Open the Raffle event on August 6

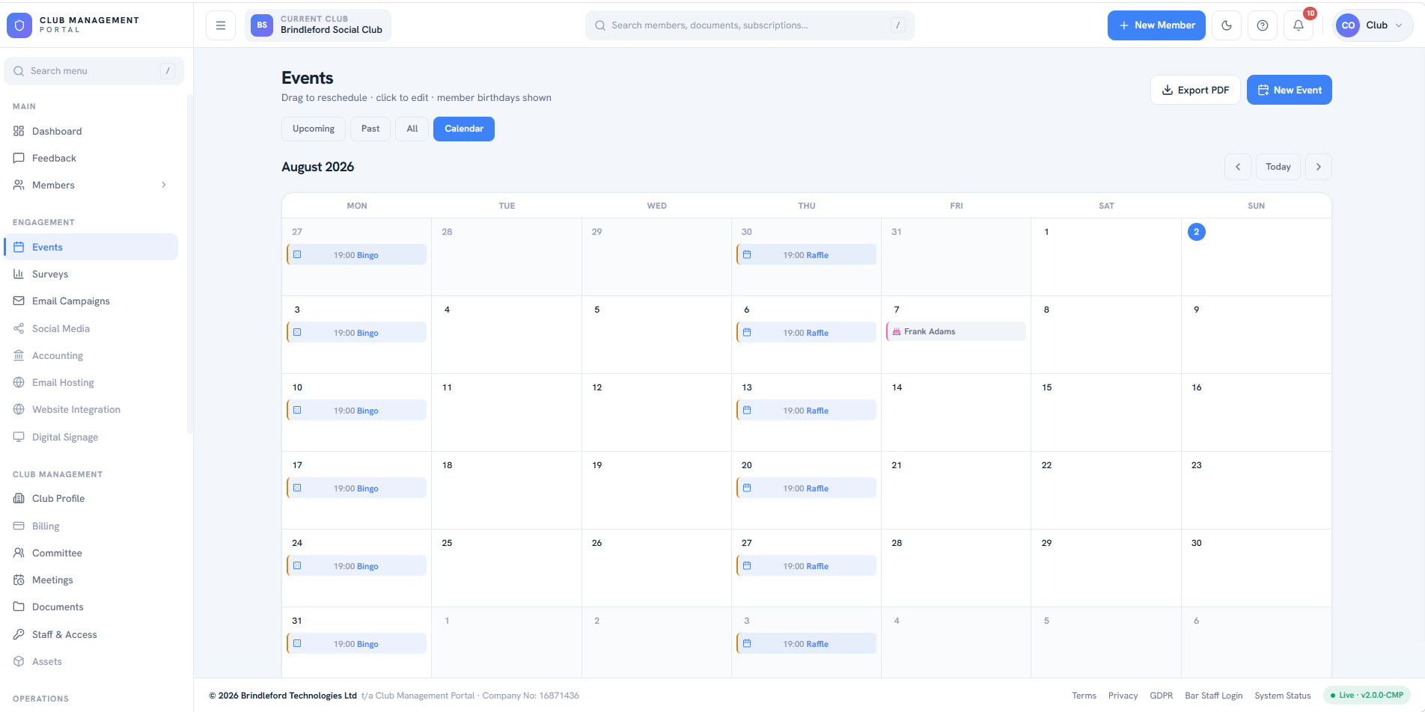click(806, 333)
